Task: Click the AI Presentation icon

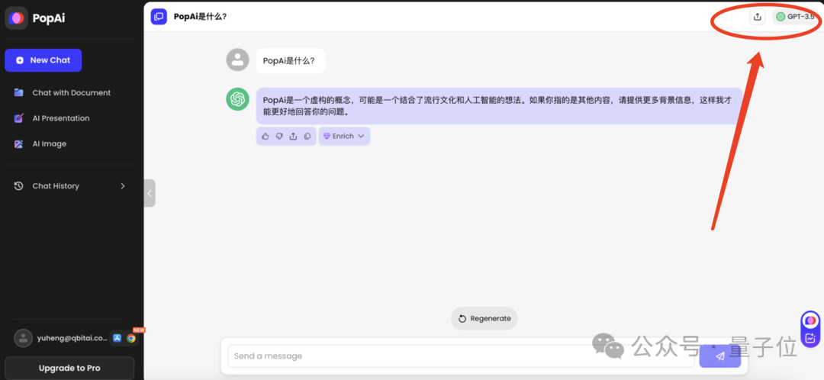Action: [19, 118]
